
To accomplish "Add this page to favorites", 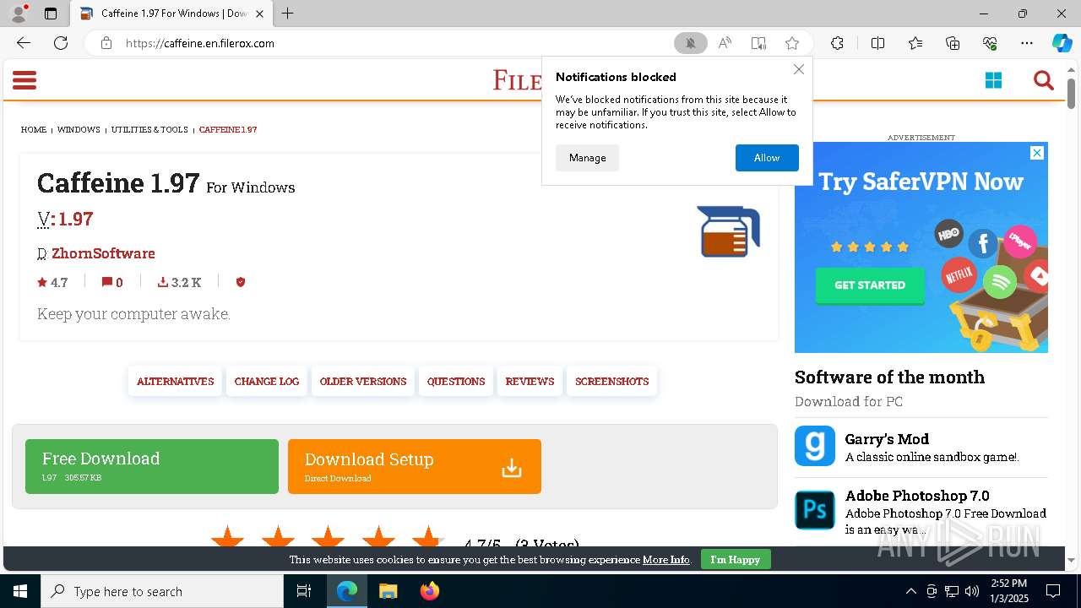I will 791,43.
